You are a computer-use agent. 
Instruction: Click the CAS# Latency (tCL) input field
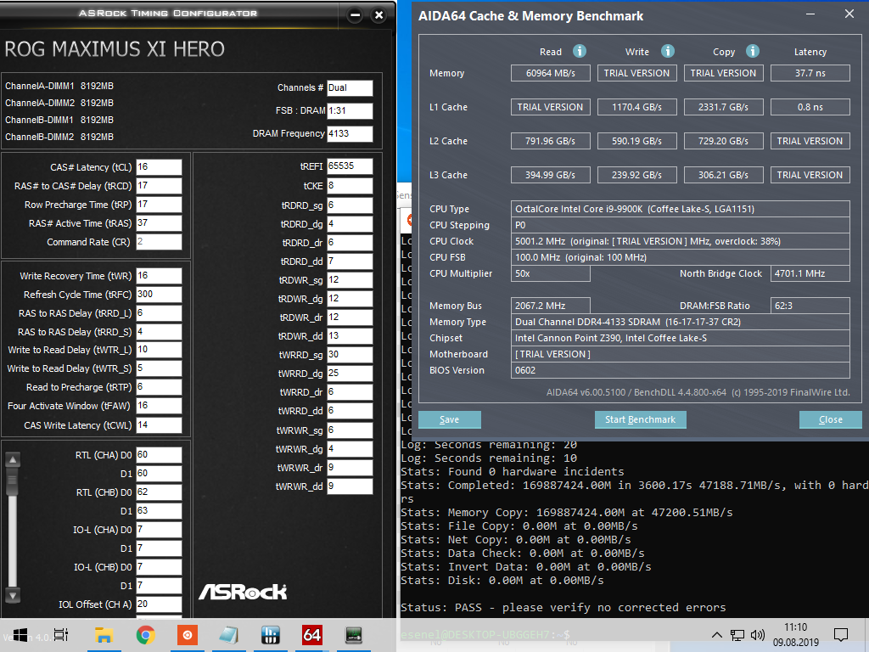pyautogui.click(x=158, y=167)
